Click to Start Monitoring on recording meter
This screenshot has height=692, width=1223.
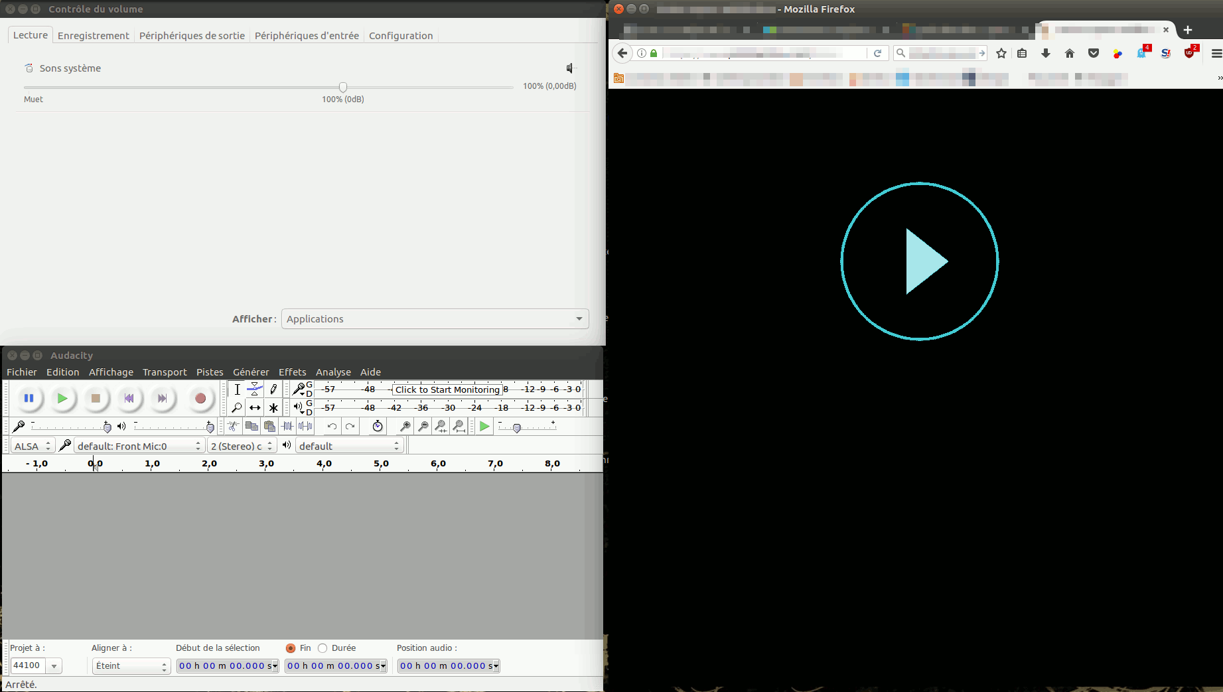point(447,389)
